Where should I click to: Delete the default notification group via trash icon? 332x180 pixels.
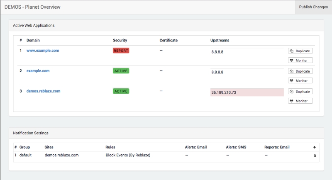click(315, 156)
